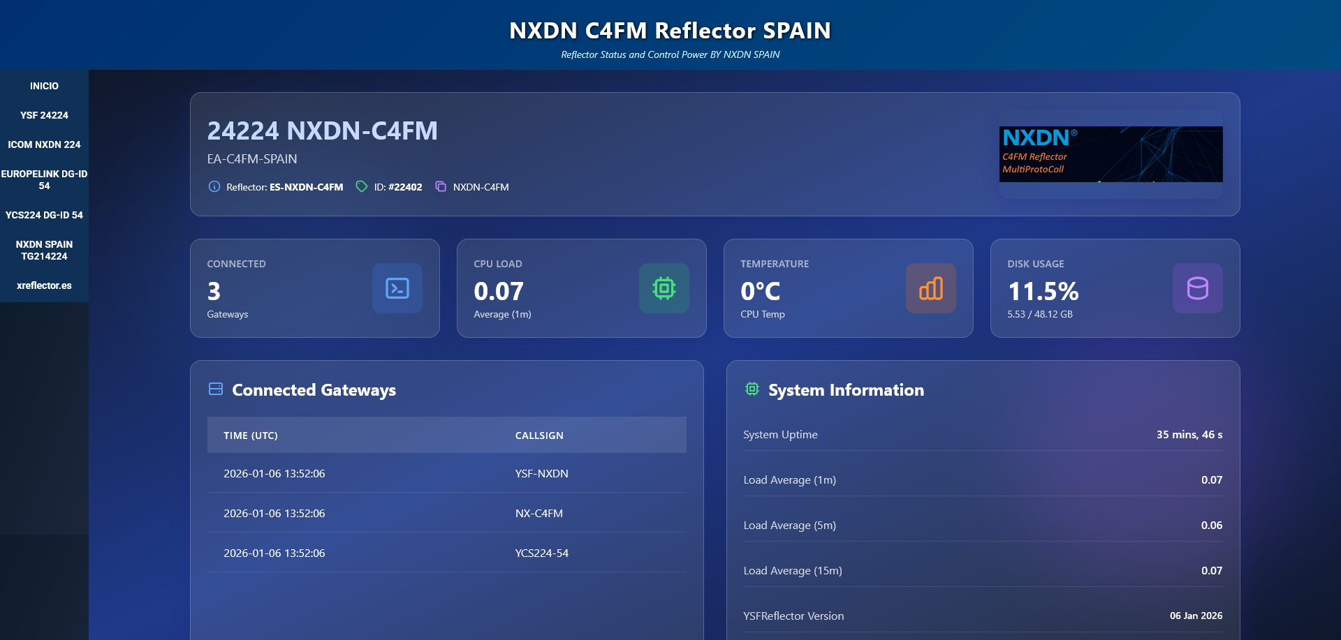Click the info icon beside Reflector label
Image resolution: width=1341 pixels, height=640 pixels.
click(x=214, y=186)
